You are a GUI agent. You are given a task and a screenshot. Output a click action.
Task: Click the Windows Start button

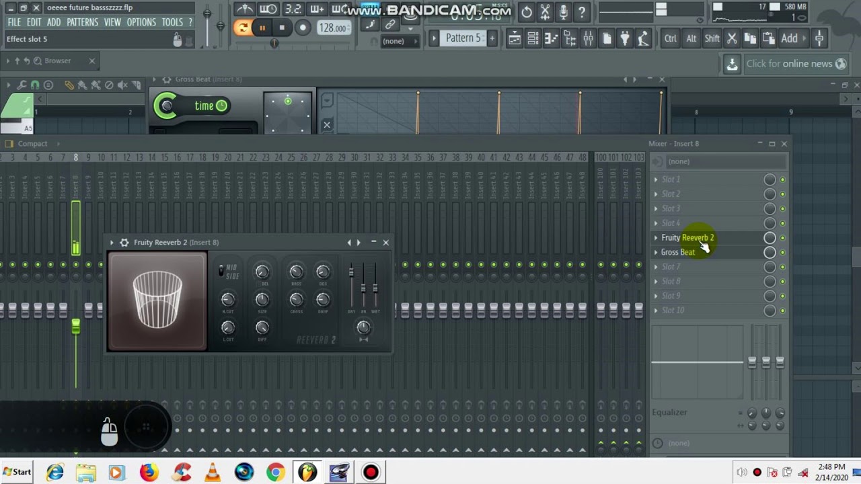point(17,472)
